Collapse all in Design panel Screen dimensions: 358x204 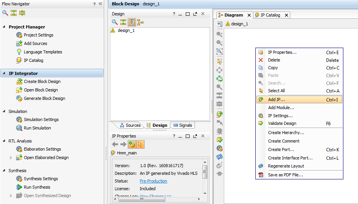point(123,22)
